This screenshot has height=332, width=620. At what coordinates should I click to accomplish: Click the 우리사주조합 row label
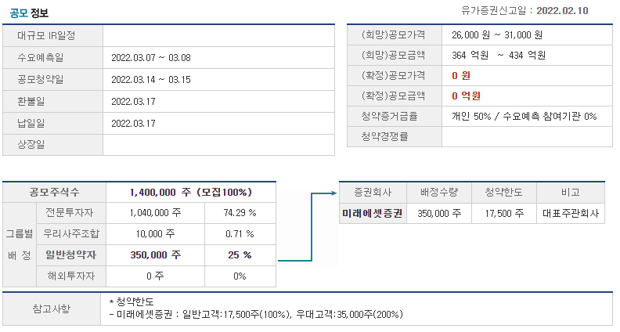coord(71,234)
